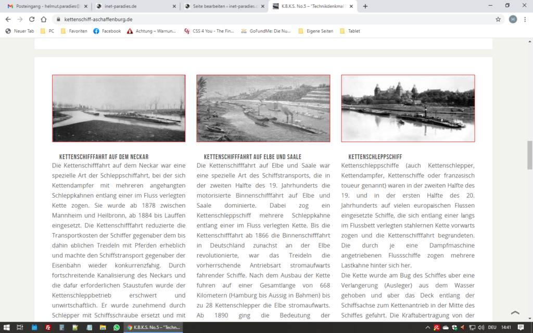Open the Achtung – Warnun... bookmark
The image size is (533, 333).
coord(151,31)
